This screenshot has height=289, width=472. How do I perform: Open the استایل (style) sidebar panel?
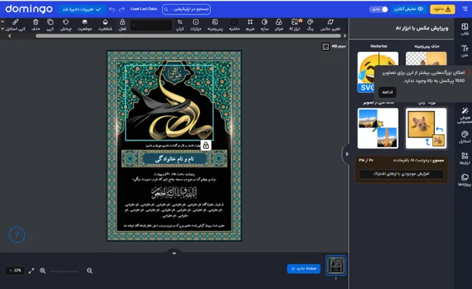click(x=464, y=137)
